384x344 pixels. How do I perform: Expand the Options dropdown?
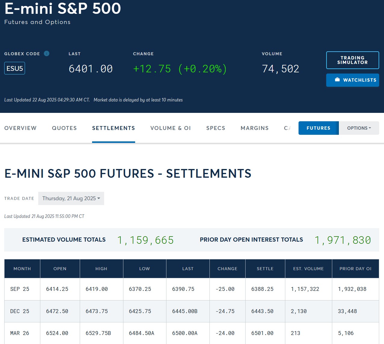pyautogui.click(x=359, y=128)
